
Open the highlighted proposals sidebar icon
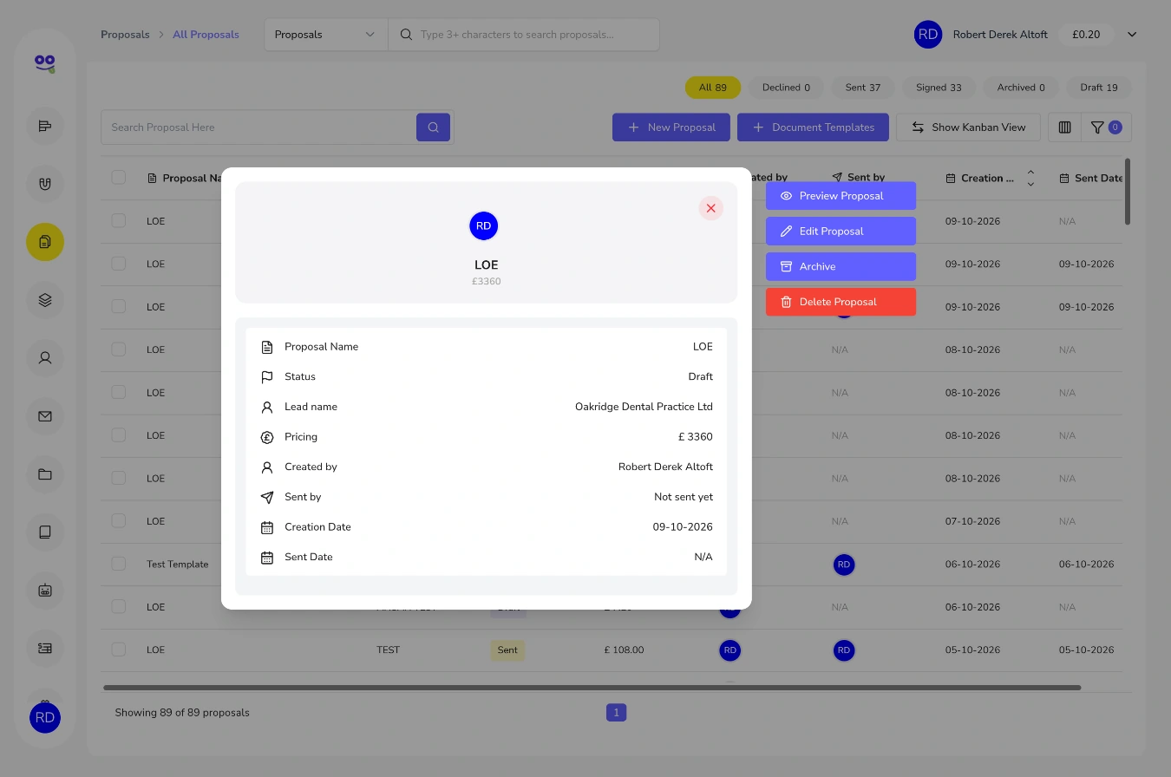[45, 242]
